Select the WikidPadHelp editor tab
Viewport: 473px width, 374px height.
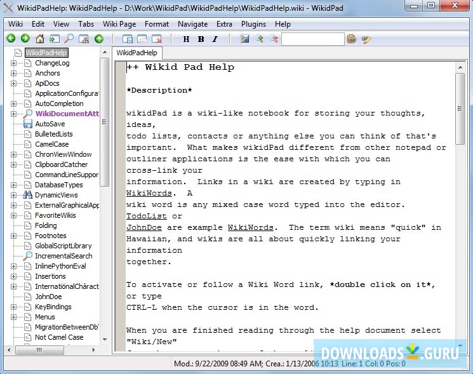[x=137, y=53]
